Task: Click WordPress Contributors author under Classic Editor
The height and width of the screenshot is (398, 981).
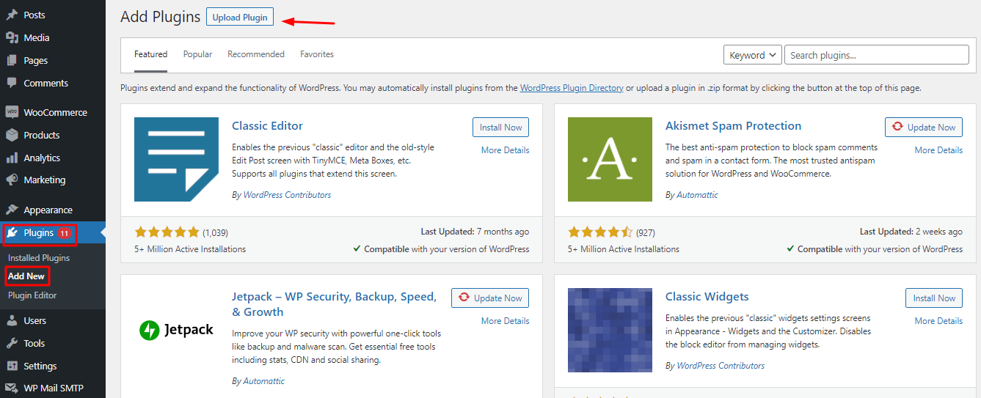Action: [287, 195]
